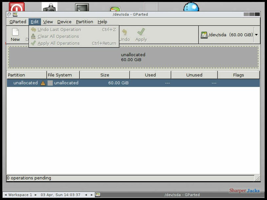
Task: Click the Undo Last Operation arrow icon
Action: [33, 30]
